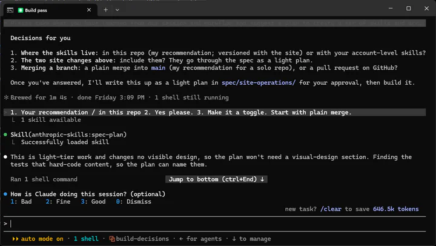Click the green status icon in tab title
The image size is (436, 246).
[x=21, y=10]
